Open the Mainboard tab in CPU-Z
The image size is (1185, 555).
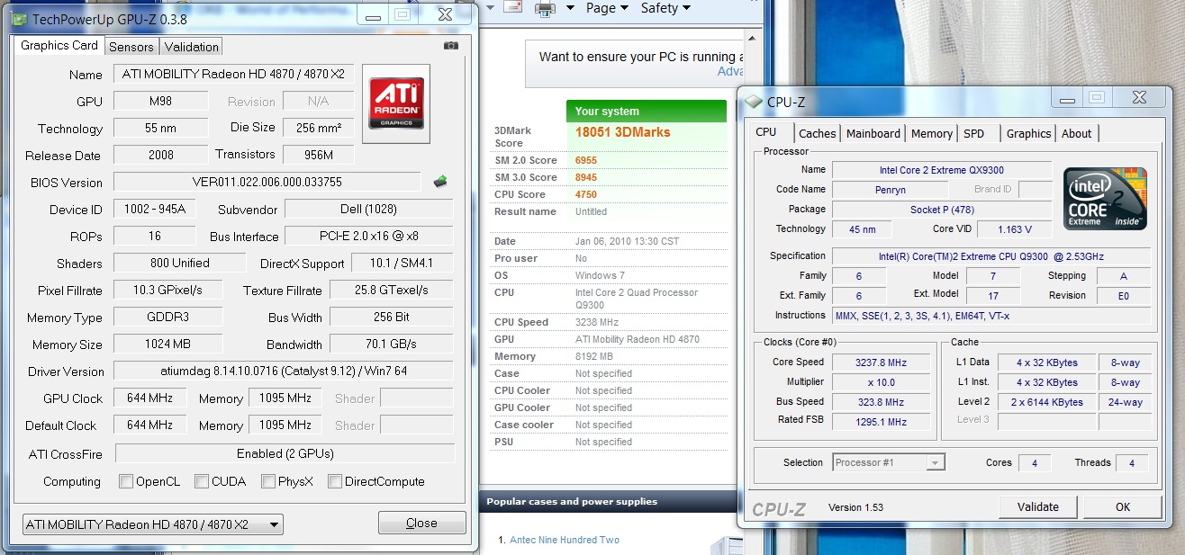(x=873, y=133)
